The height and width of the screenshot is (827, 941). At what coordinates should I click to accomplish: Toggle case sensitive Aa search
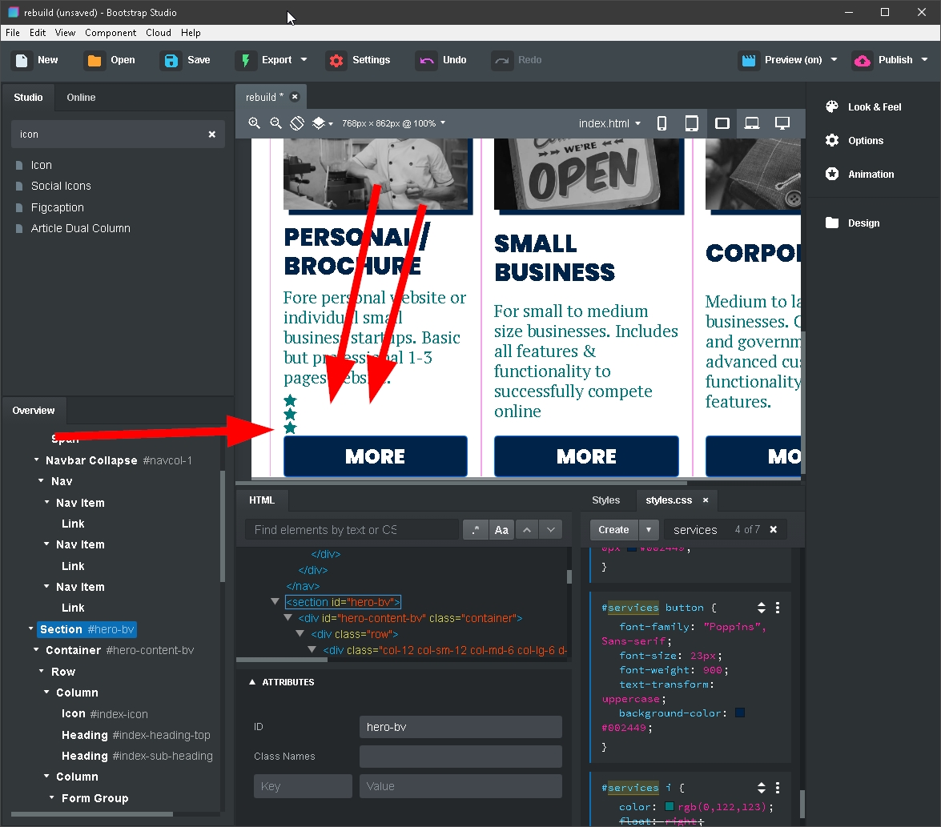pos(501,529)
